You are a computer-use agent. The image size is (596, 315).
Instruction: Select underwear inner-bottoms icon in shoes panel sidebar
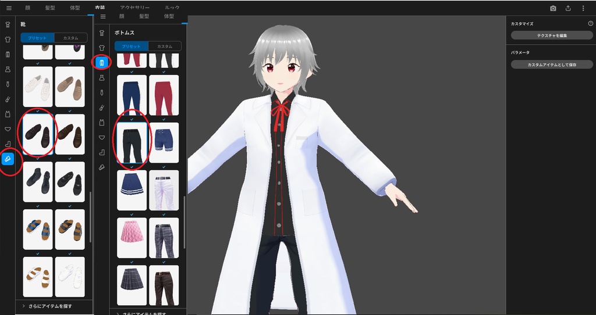(8, 129)
